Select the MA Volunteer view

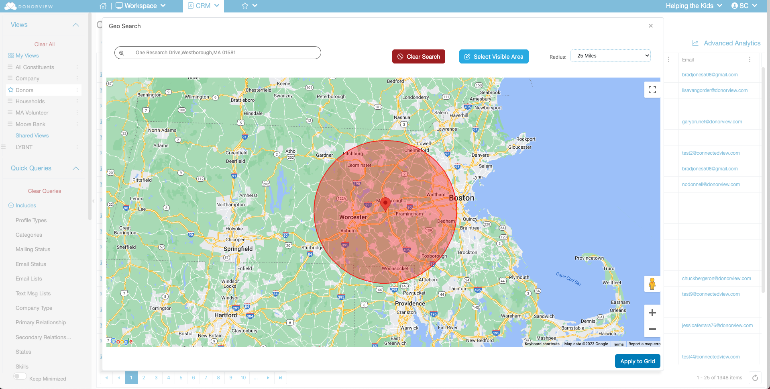[32, 113]
